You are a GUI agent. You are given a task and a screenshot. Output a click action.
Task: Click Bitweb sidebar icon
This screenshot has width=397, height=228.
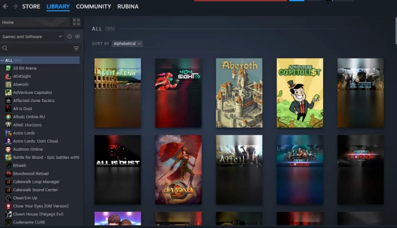(9, 166)
